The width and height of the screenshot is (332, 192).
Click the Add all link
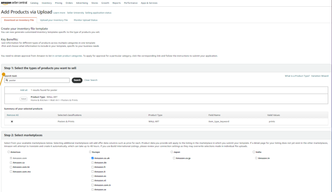pyautogui.click(x=24, y=90)
